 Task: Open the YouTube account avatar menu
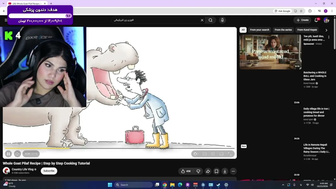tap(326, 20)
